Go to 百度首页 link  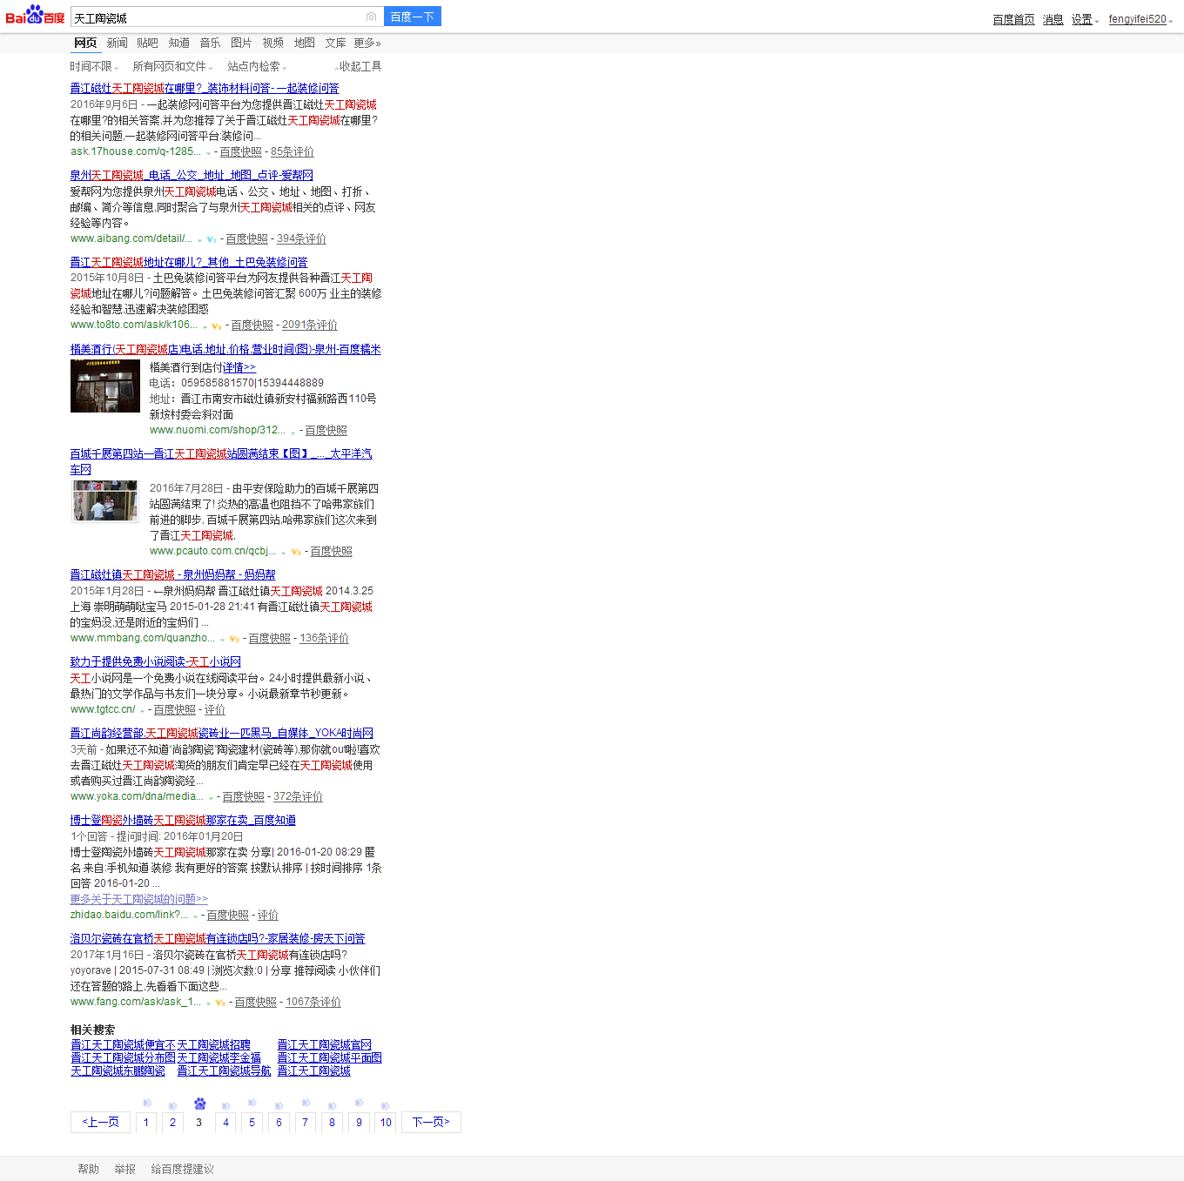click(1013, 19)
